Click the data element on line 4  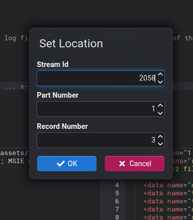click(x=168, y=185)
